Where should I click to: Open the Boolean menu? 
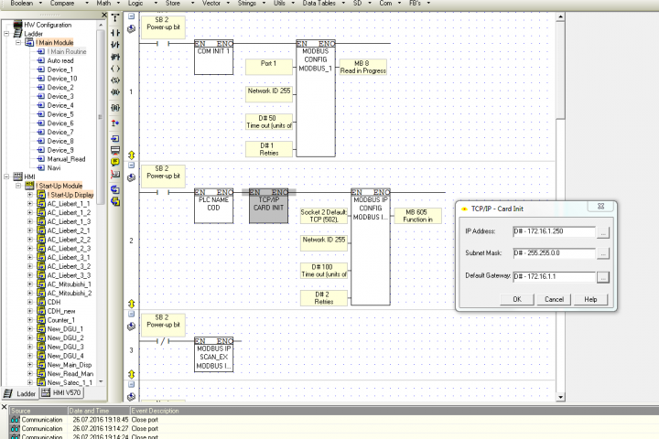(21, 3)
